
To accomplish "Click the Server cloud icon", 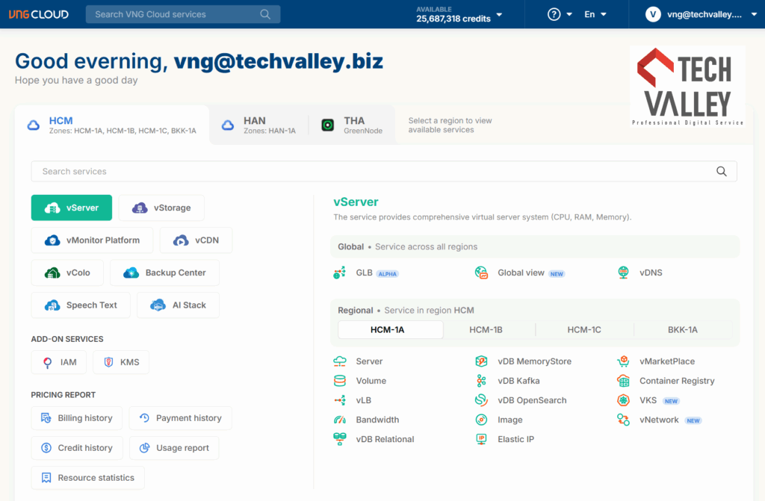I will pyautogui.click(x=340, y=361).
